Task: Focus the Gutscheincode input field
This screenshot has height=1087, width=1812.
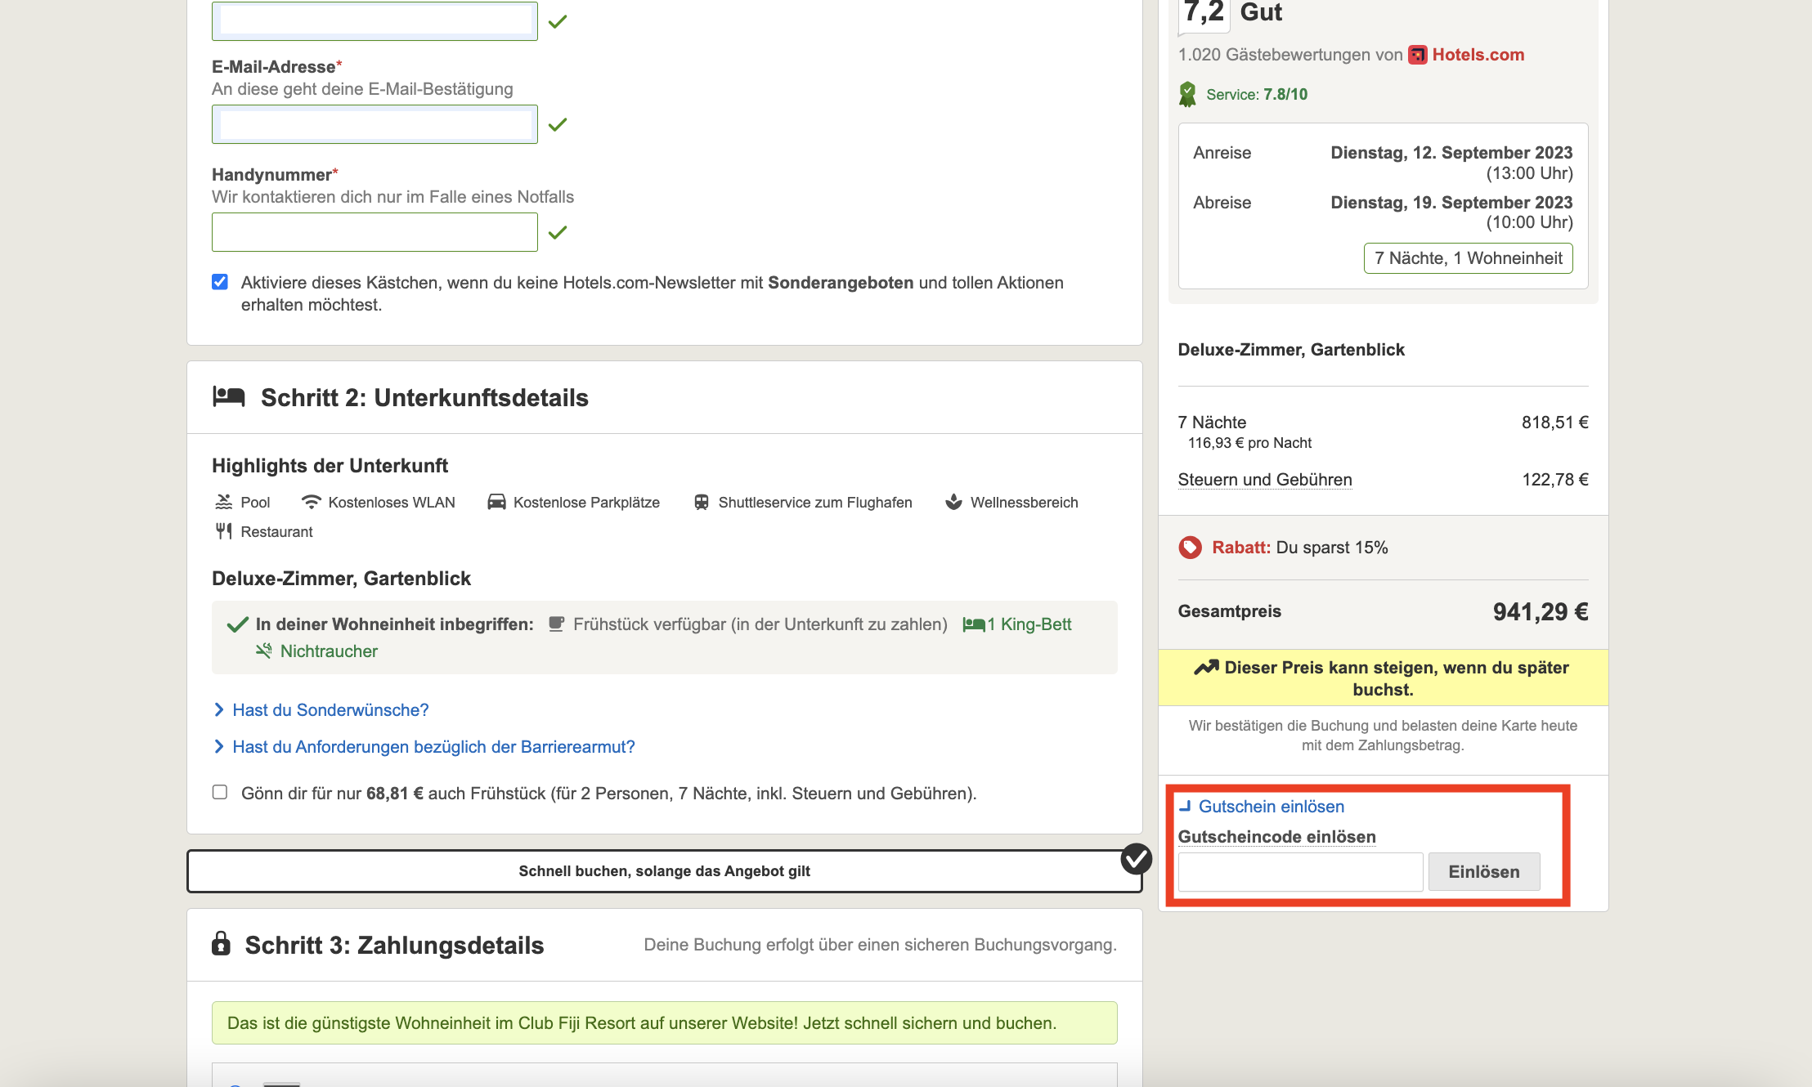Action: [1300, 872]
